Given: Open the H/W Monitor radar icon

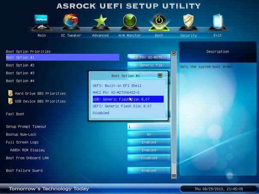Looking at the screenshot, I should tap(129, 21).
